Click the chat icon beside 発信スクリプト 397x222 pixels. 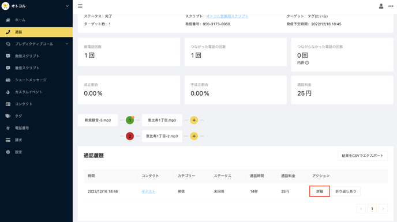(x=8, y=56)
